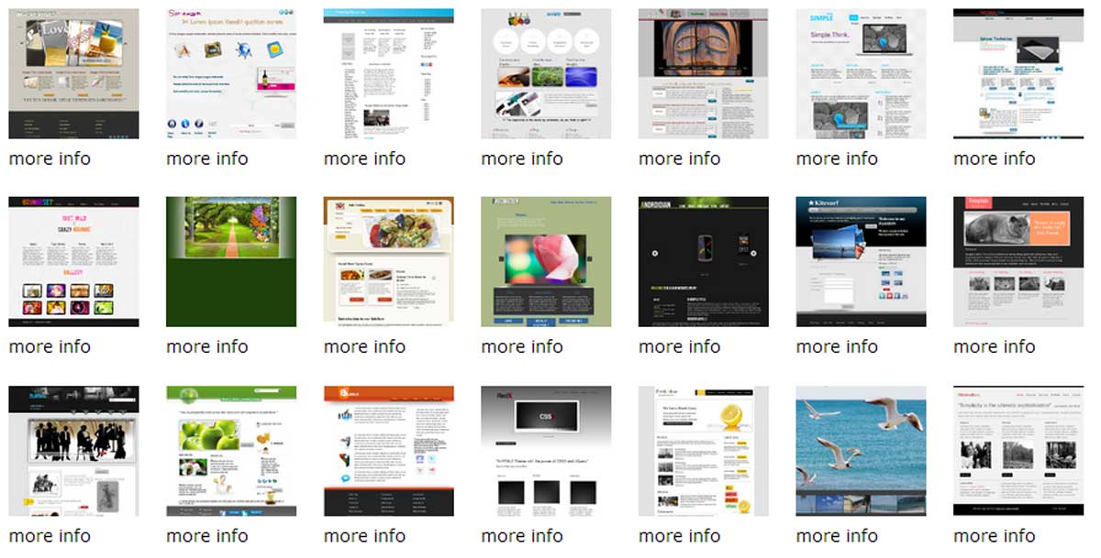Click 'more info' under the Kitesurf template
The image size is (1101, 558).
[837, 346]
